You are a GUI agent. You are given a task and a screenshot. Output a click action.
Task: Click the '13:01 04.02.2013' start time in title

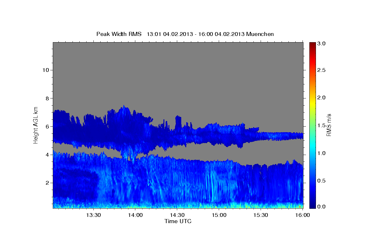[x=169, y=34]
